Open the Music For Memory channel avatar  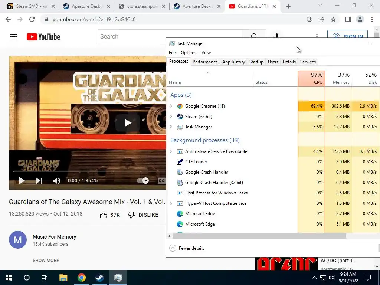[x=18, y=240]
